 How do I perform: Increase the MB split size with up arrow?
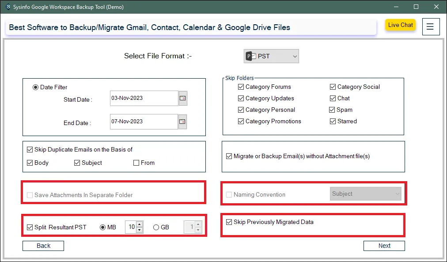(x=140, y=225)
